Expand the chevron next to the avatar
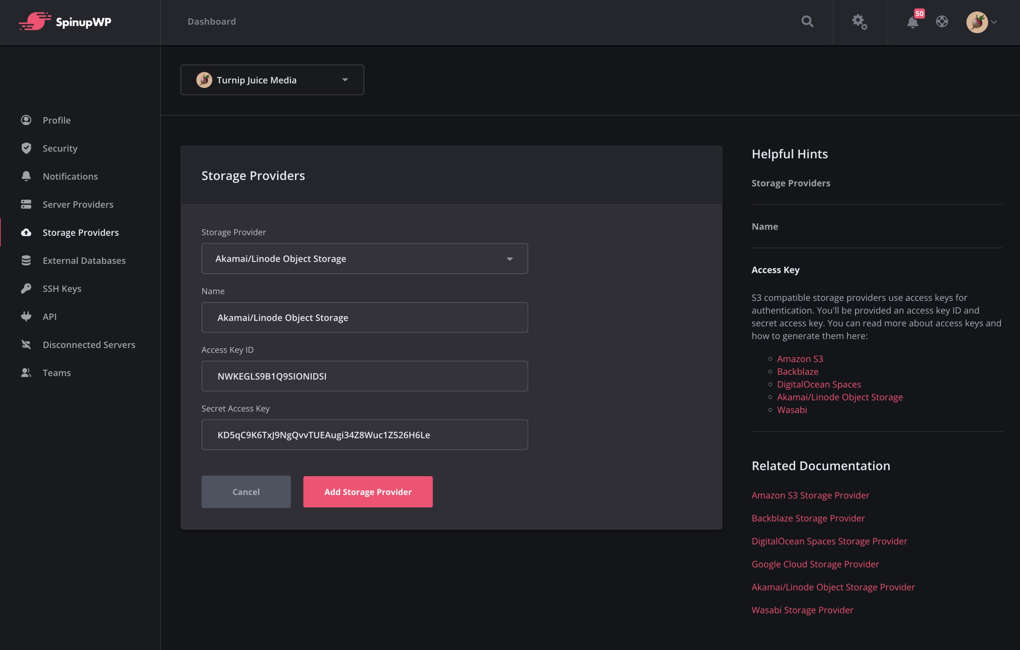1020x650 pixels. [994, 22]
